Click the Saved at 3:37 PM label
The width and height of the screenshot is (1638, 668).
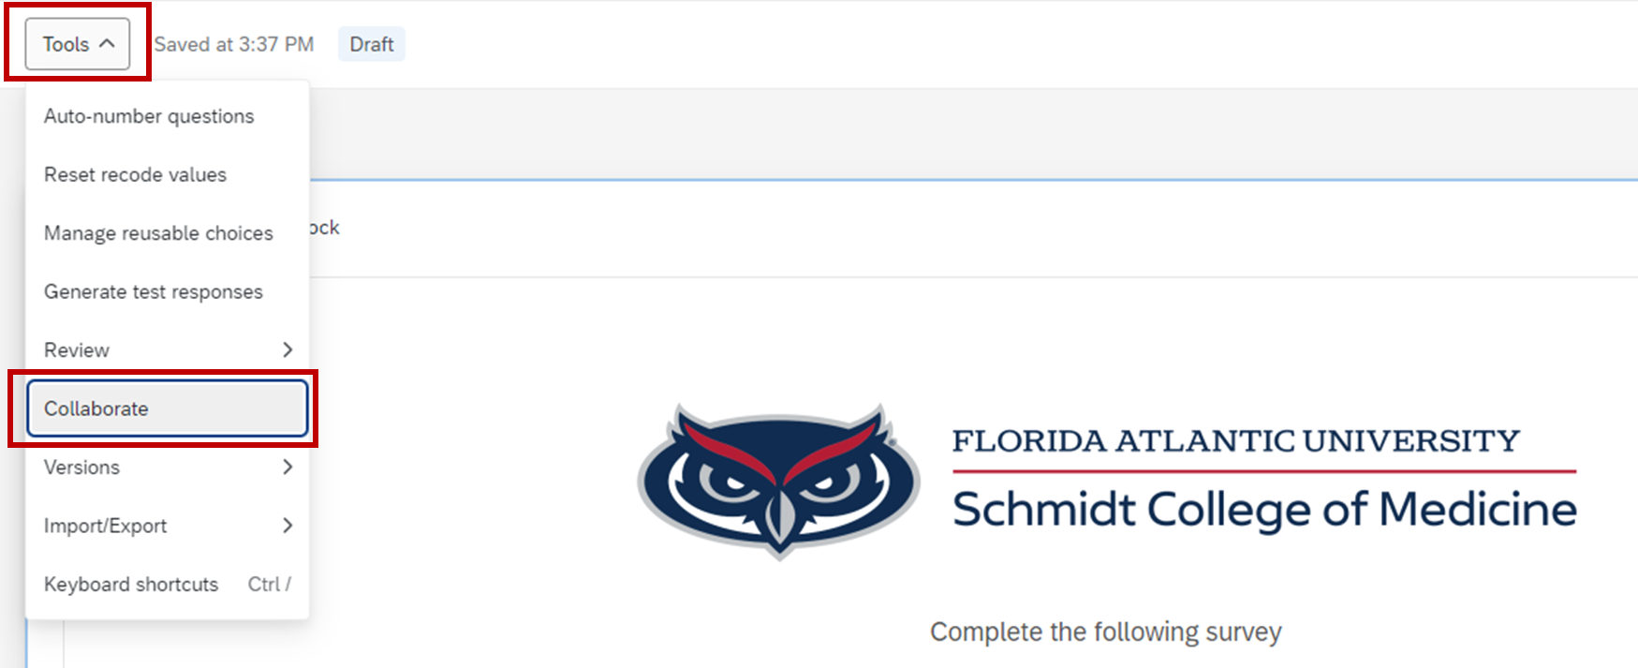[x=234, y=44]
